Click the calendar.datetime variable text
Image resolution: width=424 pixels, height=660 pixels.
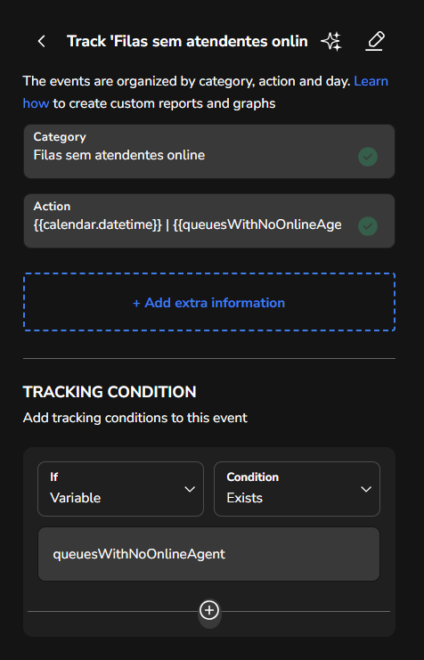click(x=98, y=224)
